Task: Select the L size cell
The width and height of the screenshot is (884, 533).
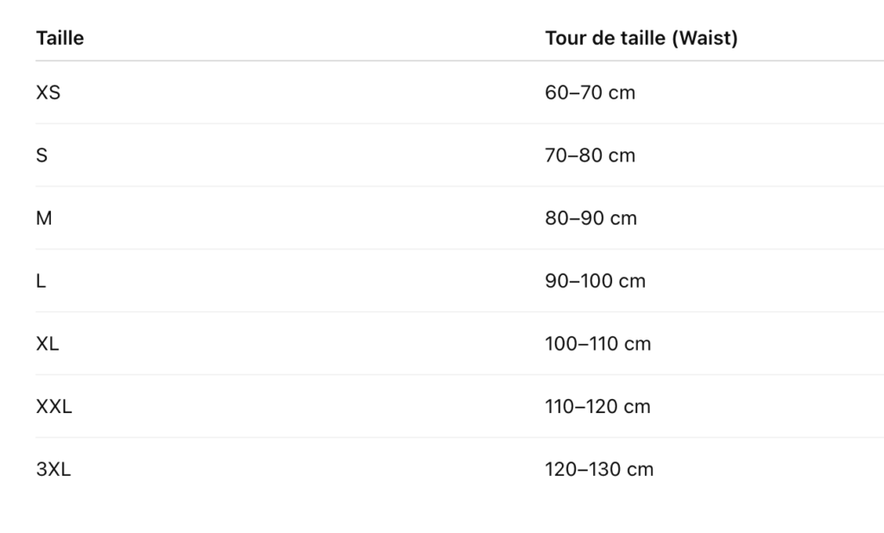Action: pos(41,280)
